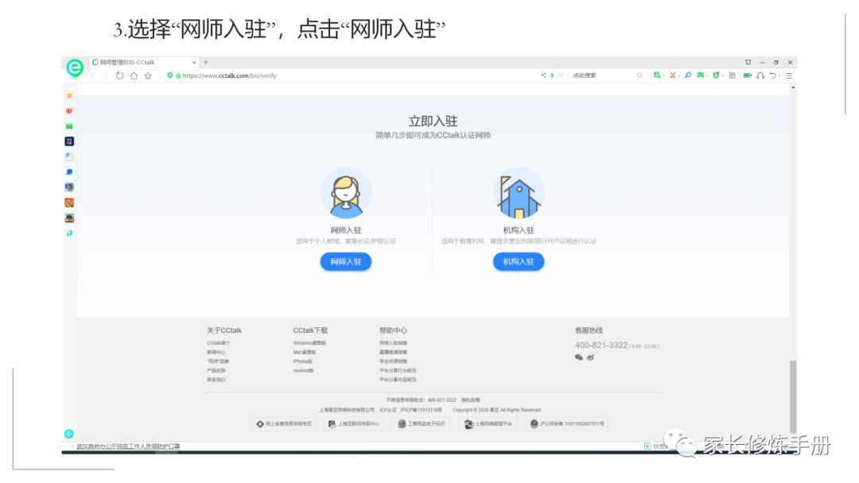859x483 pixels.
Task: Click the blue magnifier extension icon
Action: (x=687, y=75)
